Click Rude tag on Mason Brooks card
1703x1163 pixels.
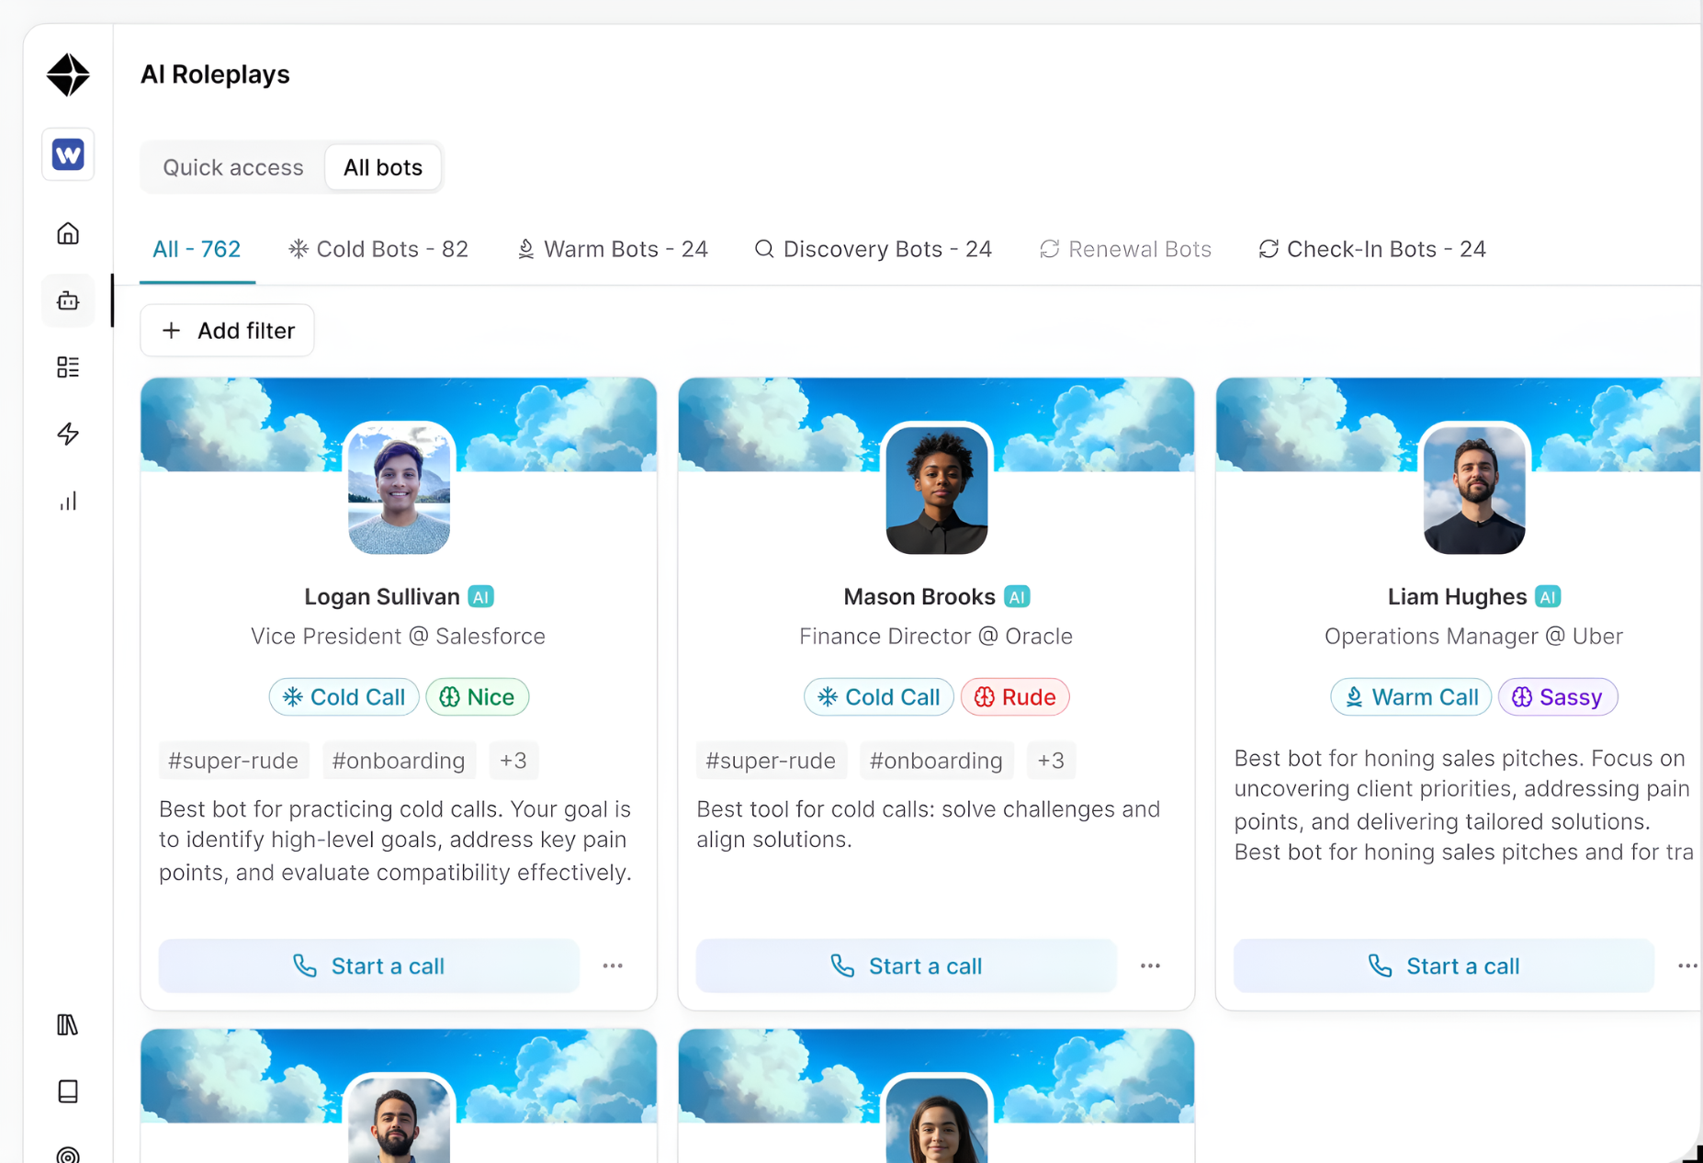pos(1015,697)
